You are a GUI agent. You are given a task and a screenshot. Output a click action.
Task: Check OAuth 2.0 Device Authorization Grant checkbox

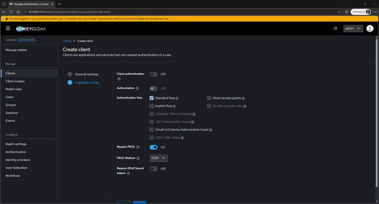click(x=152, y=130)
